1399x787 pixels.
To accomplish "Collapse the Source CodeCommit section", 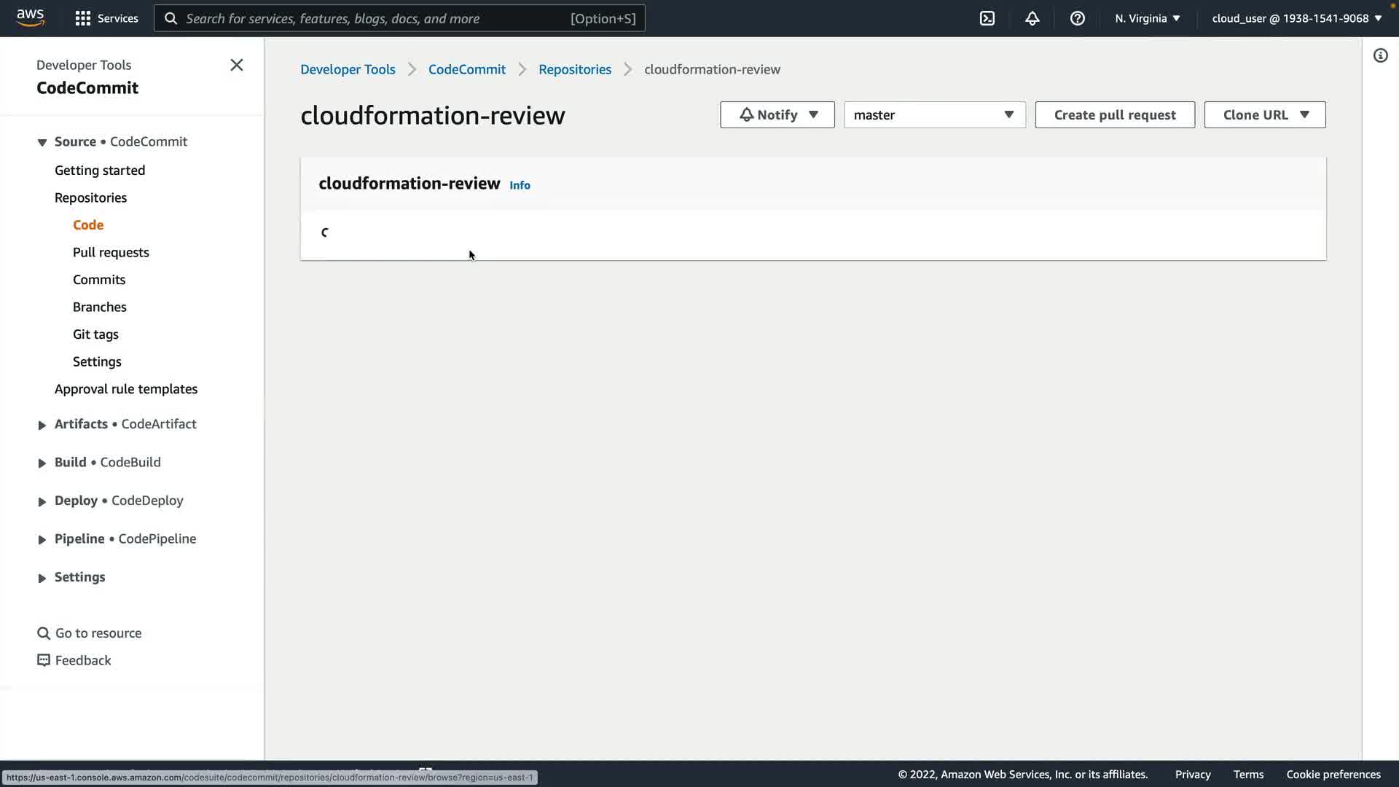I will (x=42, y=142).
